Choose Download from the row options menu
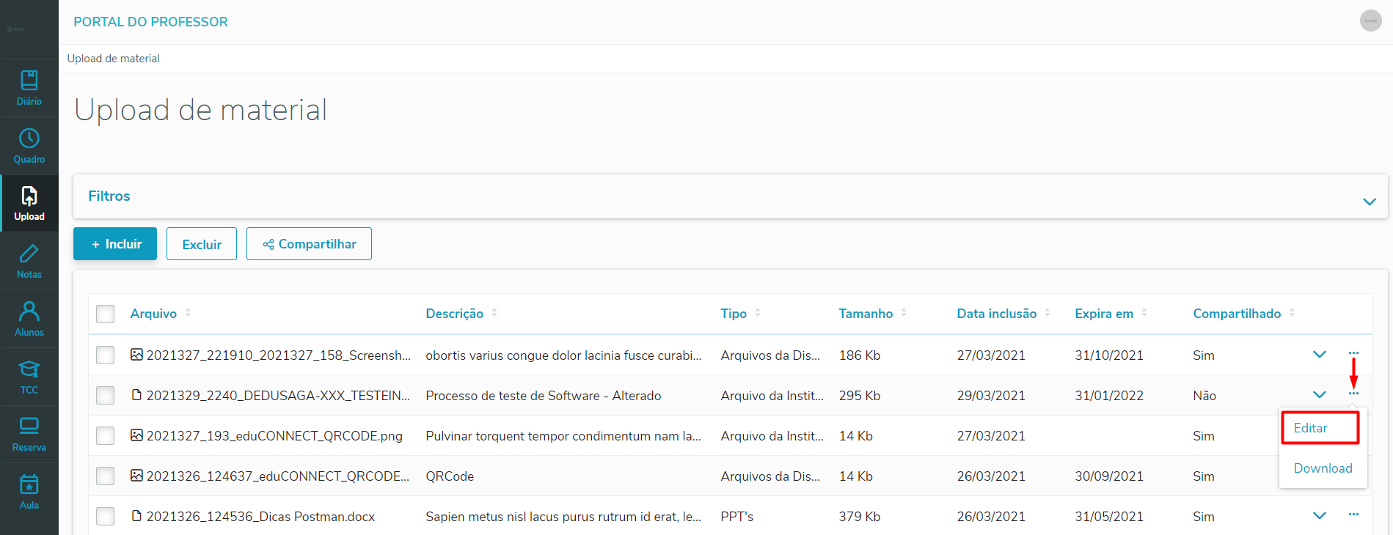This screenshot has width=1393, height=535. (x=1323, y=468)
